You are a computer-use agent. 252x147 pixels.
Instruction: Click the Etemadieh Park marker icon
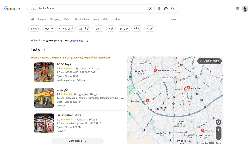[190, 141]
